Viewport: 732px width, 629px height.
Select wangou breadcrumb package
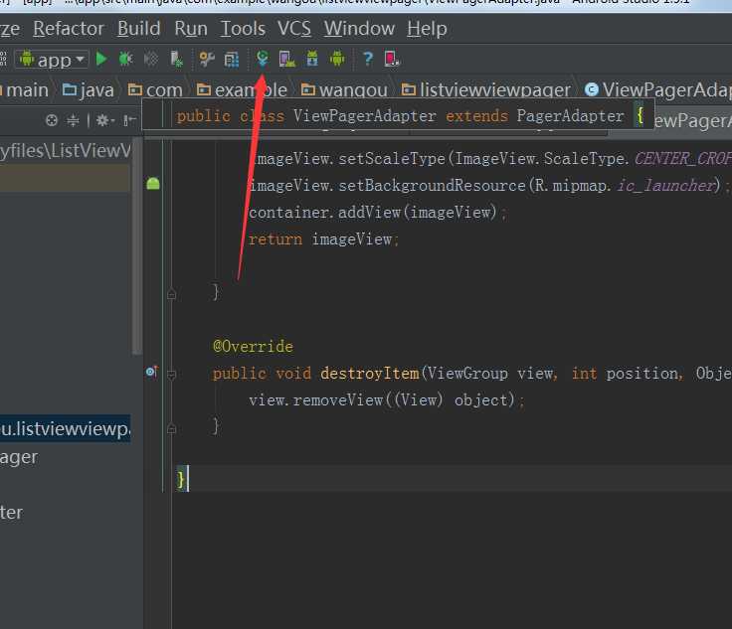tap(344, 90)
